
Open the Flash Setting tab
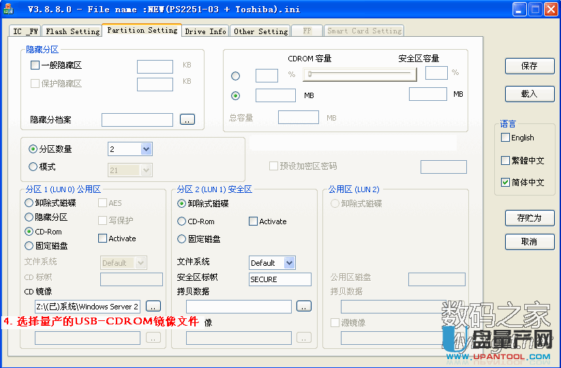pos(73,31)
